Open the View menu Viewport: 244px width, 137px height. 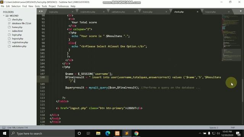point(30,6)
